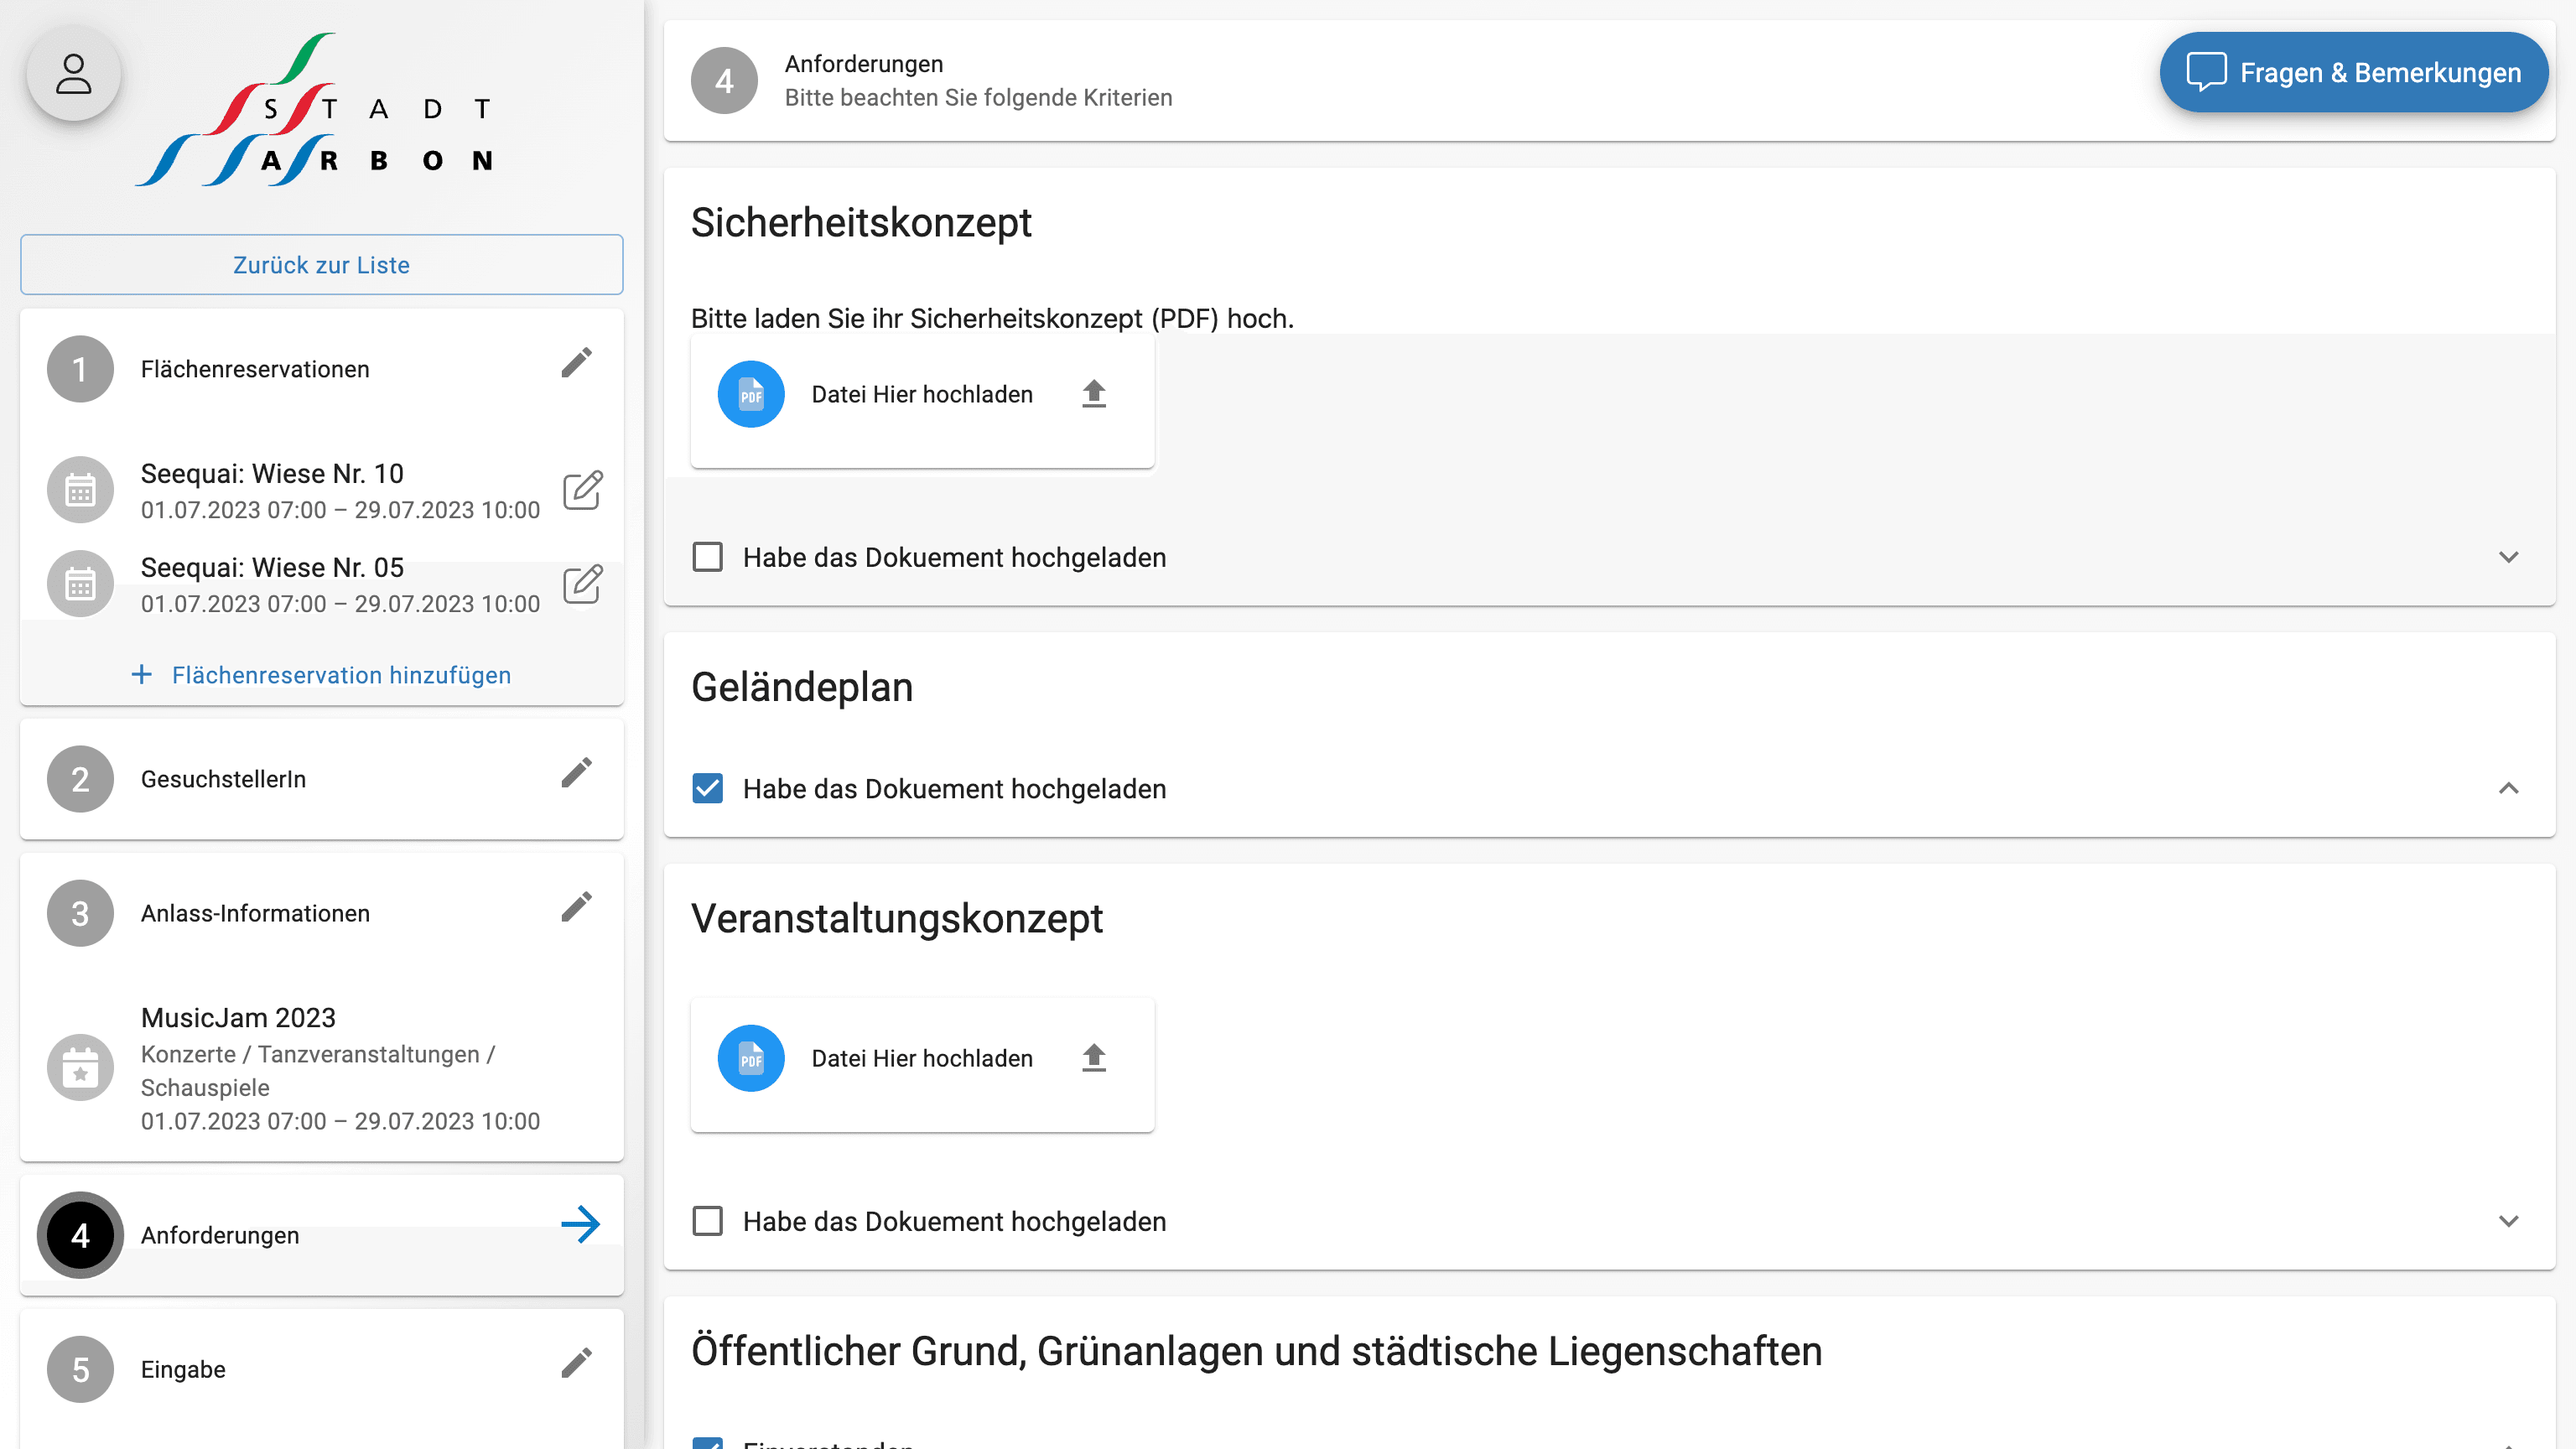The width and height of the screenshot is (2576, 1449).
Task: Select the event icon next to MusicJam 2023
Action: 80,1067
